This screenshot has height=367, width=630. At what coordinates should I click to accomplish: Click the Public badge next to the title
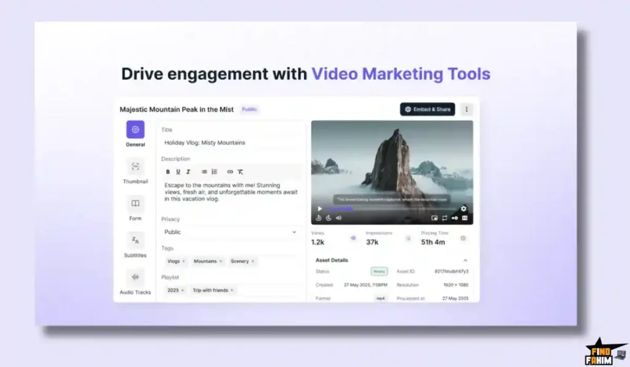[249, 109]
